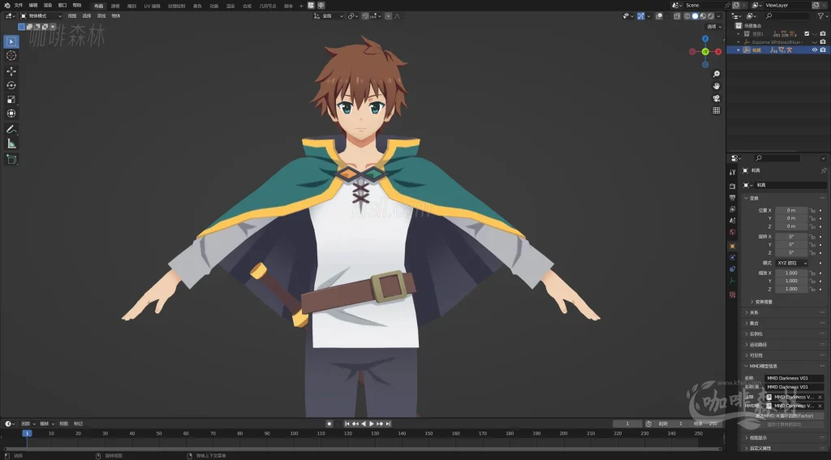Image resolution: width=831 pixels, height=460 pixels.
Task: Click the play animation button
Action: [372, 424]
